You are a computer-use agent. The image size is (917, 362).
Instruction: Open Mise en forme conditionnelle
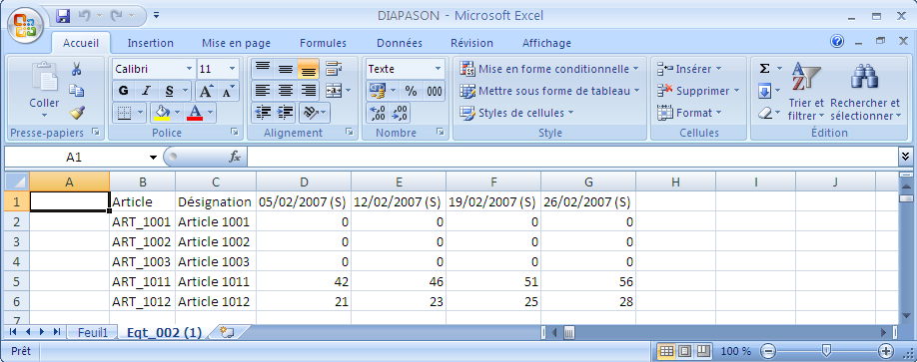(548, 69)
